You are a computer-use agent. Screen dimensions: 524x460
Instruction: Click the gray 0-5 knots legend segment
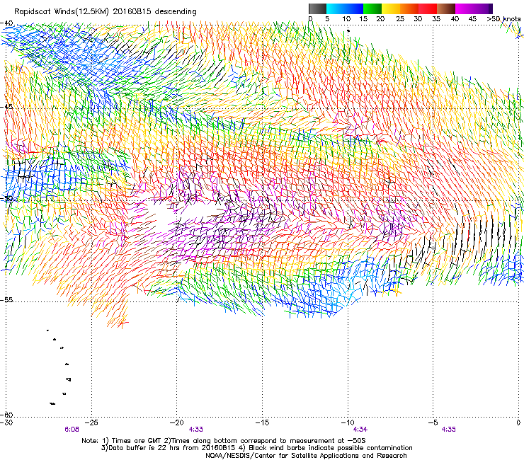pyautogui.click(x=317, y=8)
